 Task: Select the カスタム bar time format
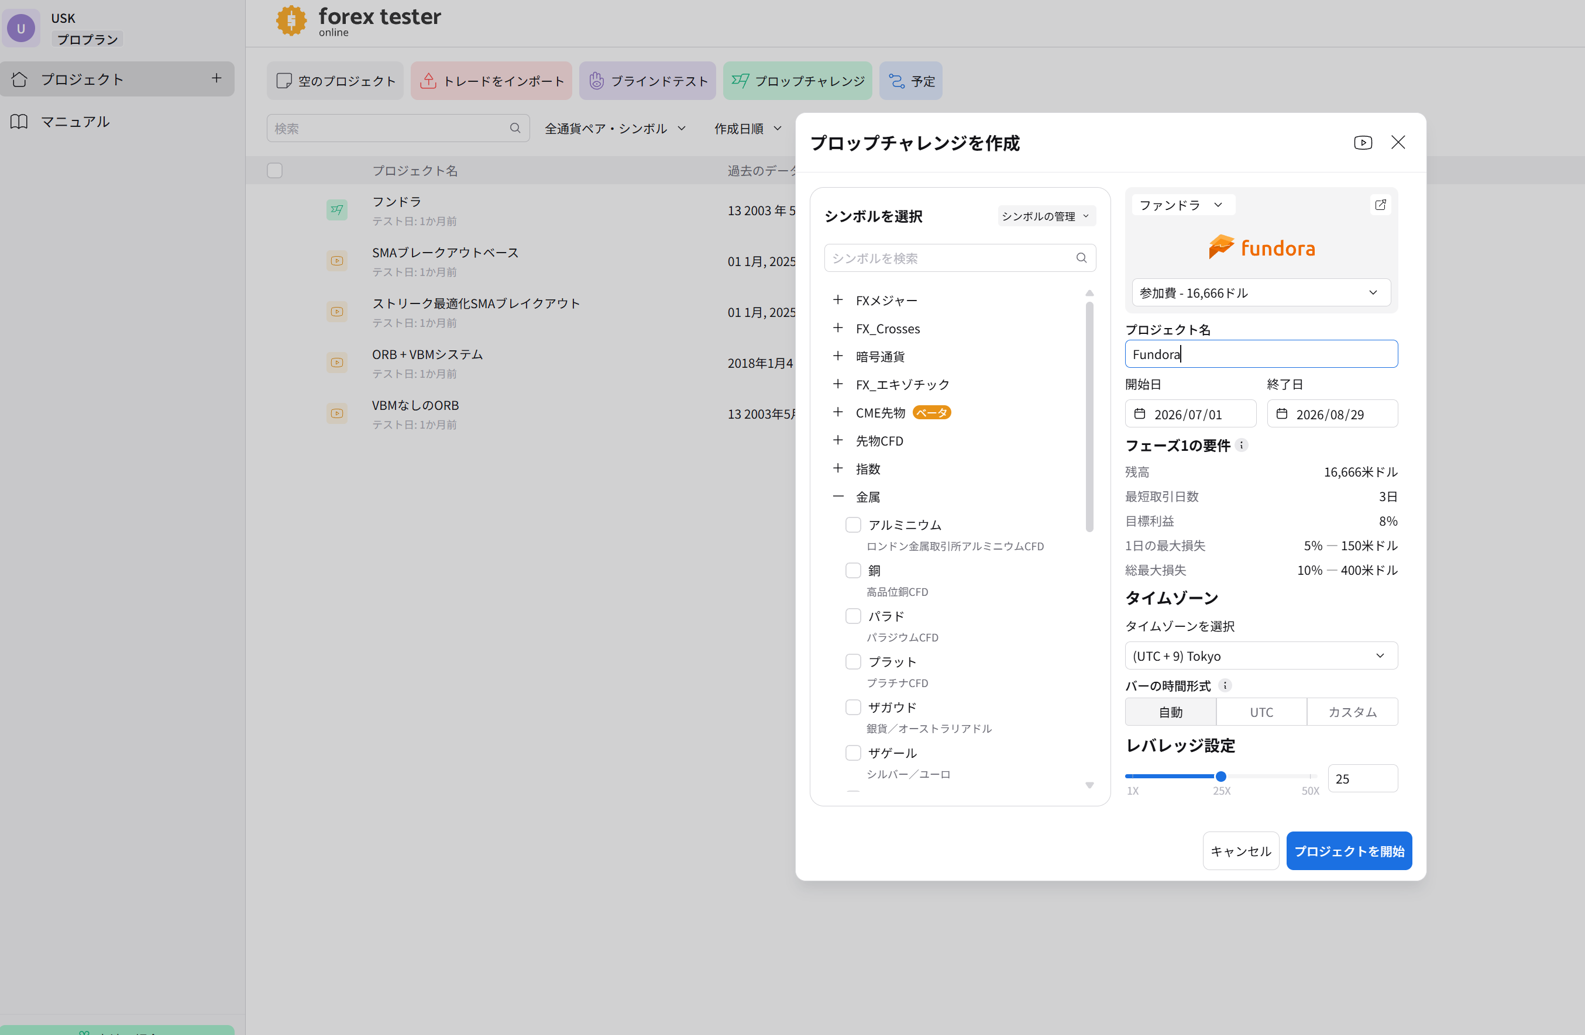pos(1352,712)
